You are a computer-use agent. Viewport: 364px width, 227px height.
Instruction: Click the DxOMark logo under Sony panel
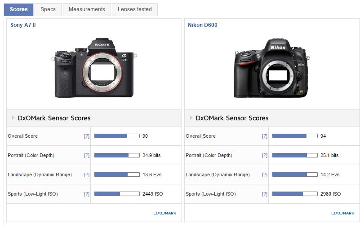(165, 213)
